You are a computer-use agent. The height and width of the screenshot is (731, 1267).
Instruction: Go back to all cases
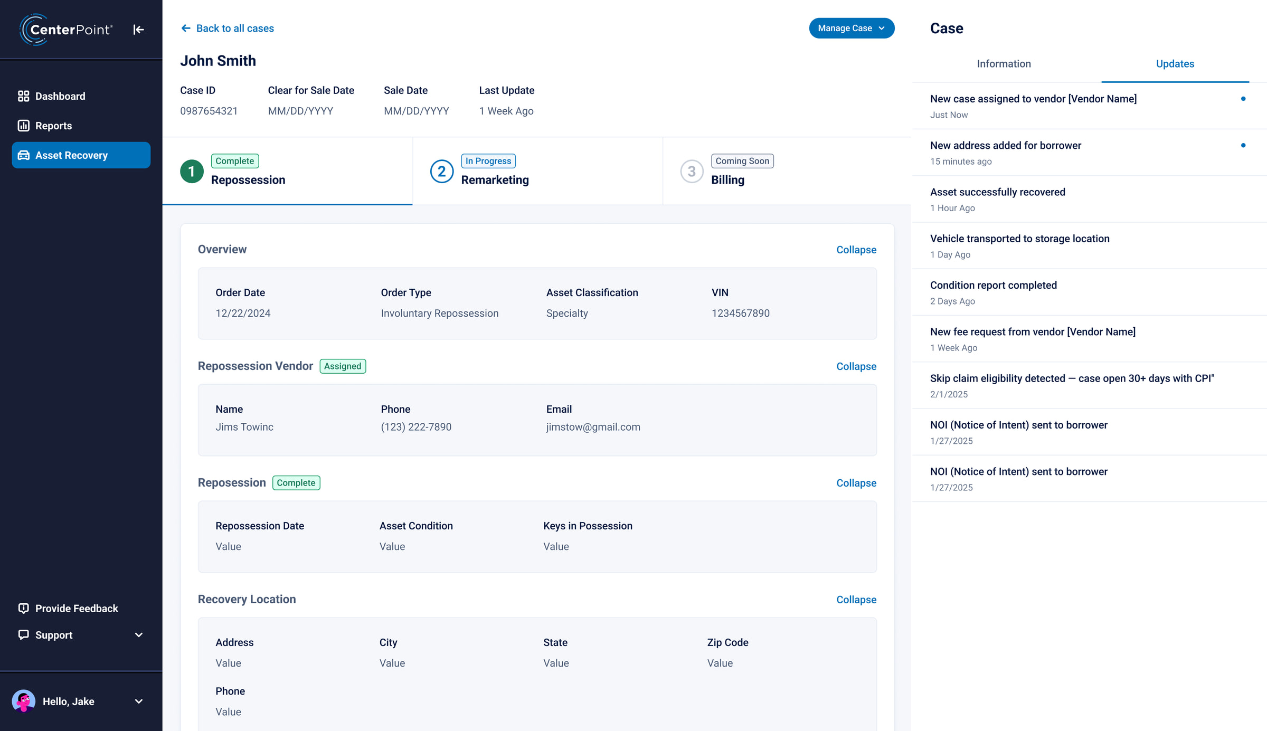point(228,28)
